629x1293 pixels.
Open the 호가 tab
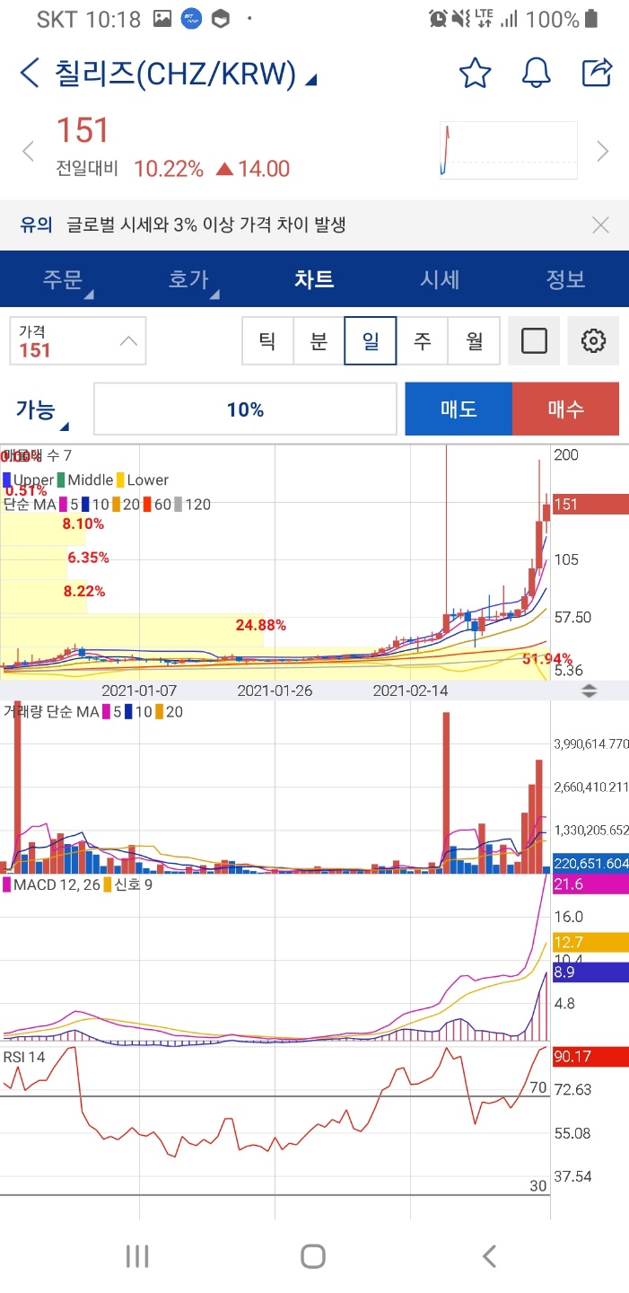tap(188, 279)
